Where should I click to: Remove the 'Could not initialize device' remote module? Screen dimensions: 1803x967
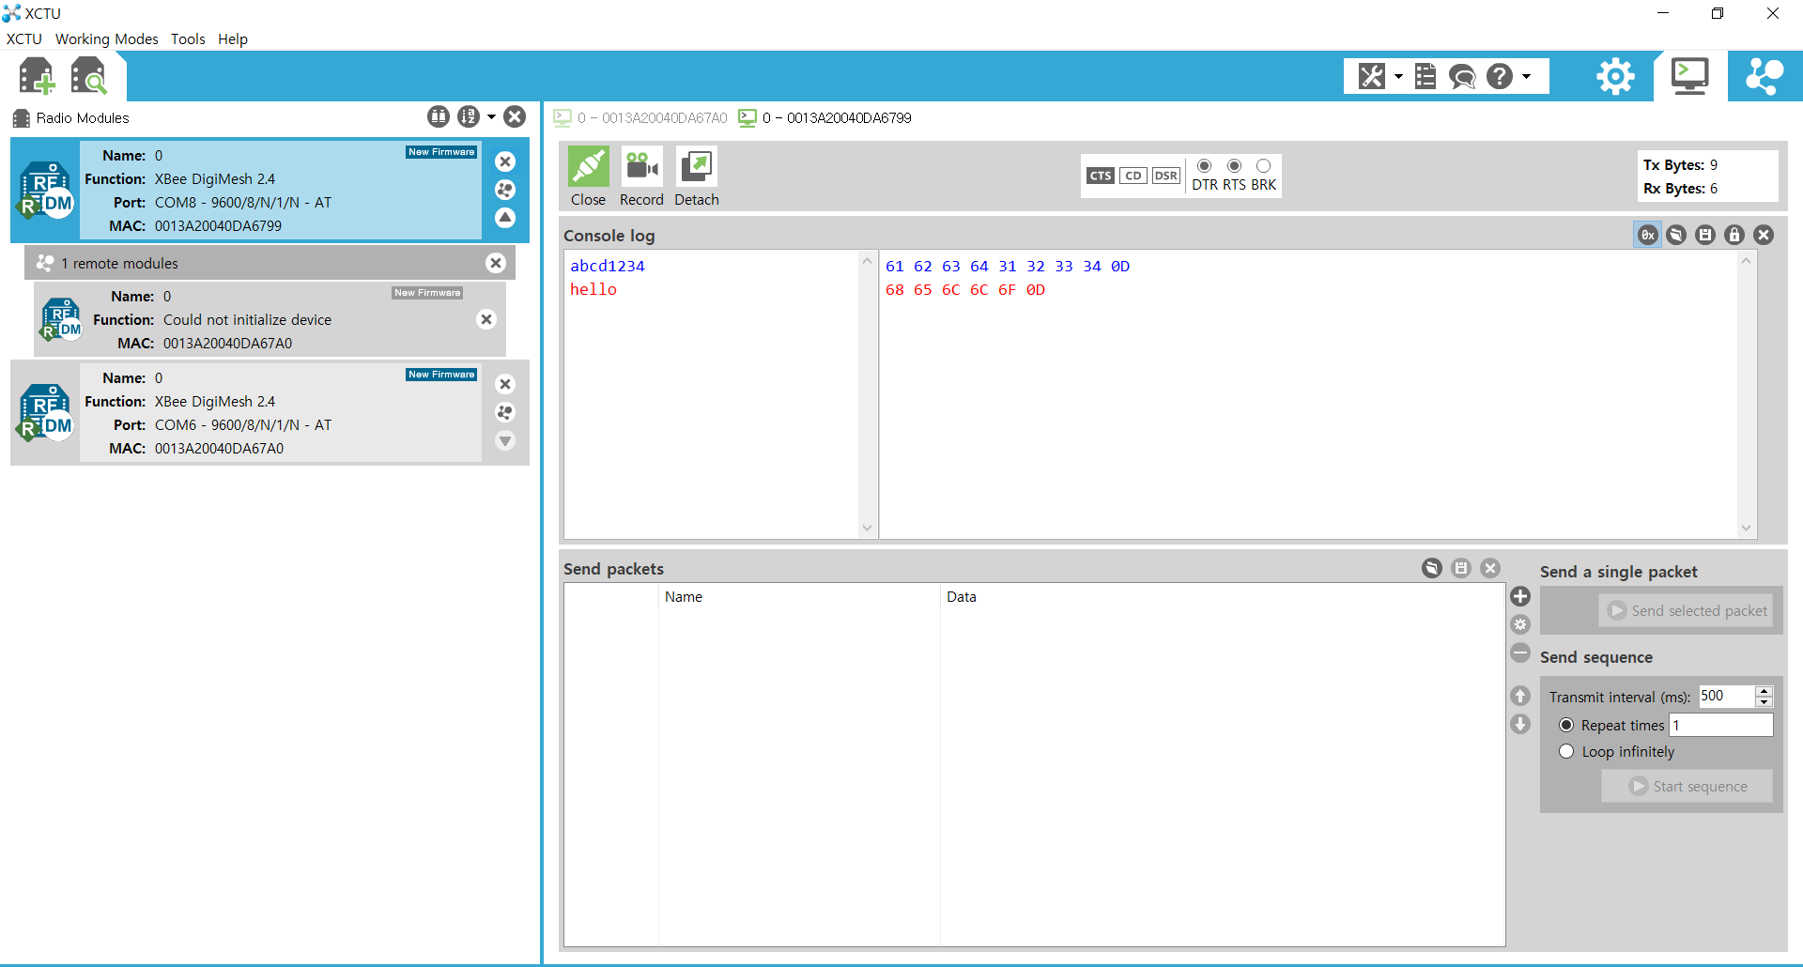486,319
